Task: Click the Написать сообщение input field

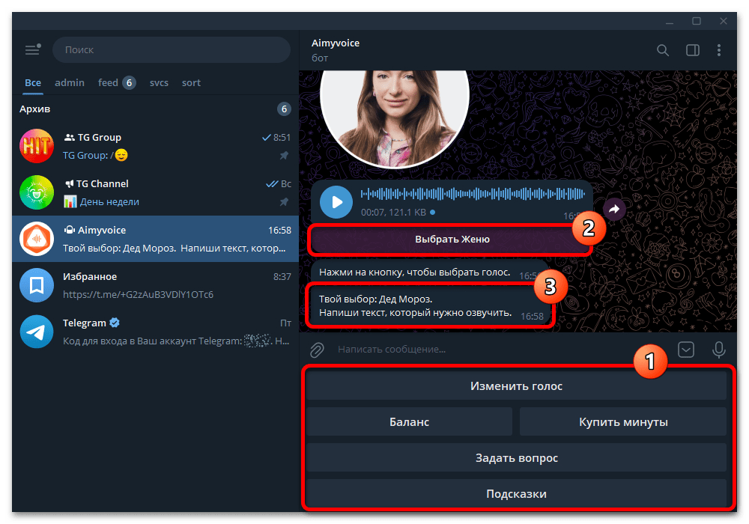Action: coord(502,350)
